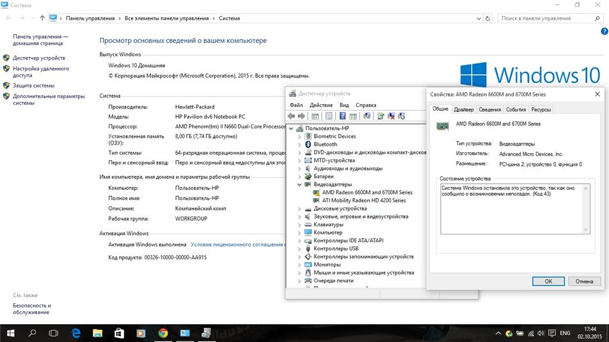Click the Update driver toolbar icon
Viewport: 609px width, 342px height.
click(x=381, y=116)
